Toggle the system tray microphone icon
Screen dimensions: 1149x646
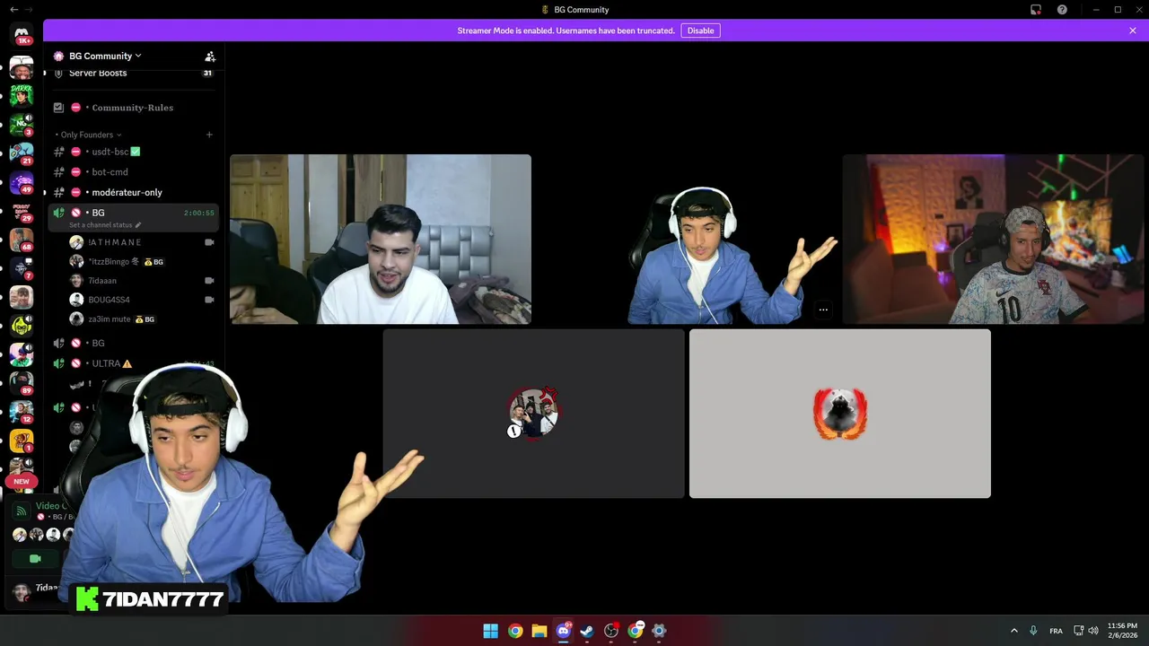[x=1033, y=631]
